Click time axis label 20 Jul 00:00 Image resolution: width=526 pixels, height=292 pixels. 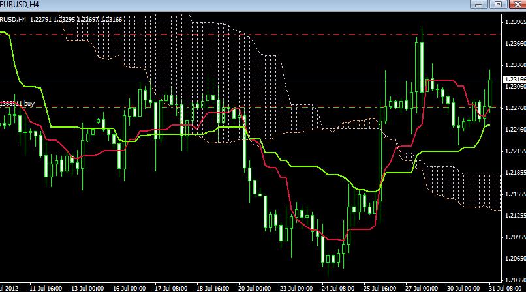coord(255,288)
